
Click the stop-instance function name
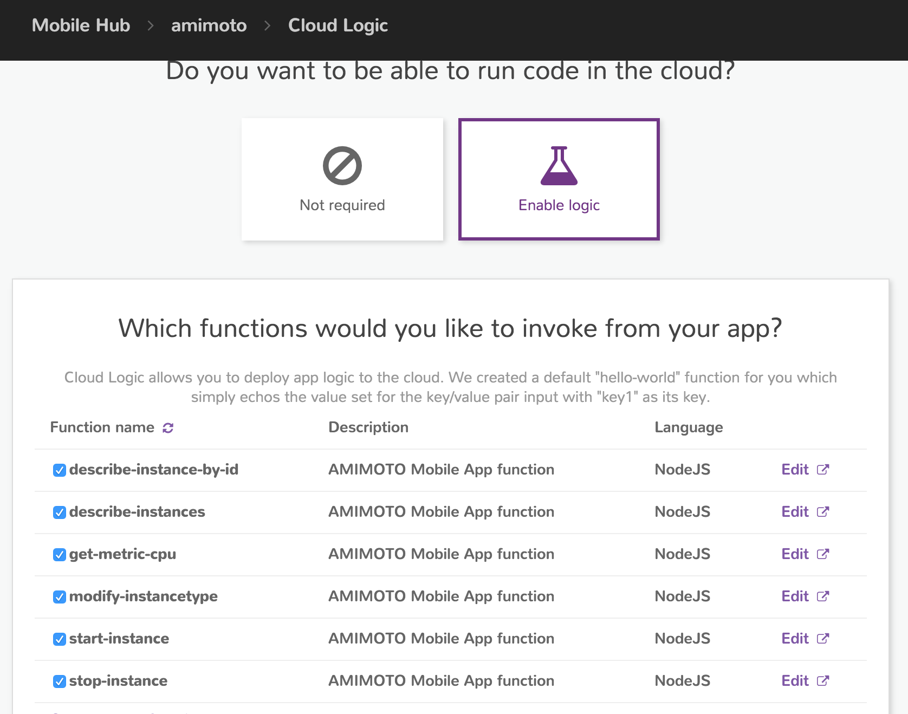[118, 681]
